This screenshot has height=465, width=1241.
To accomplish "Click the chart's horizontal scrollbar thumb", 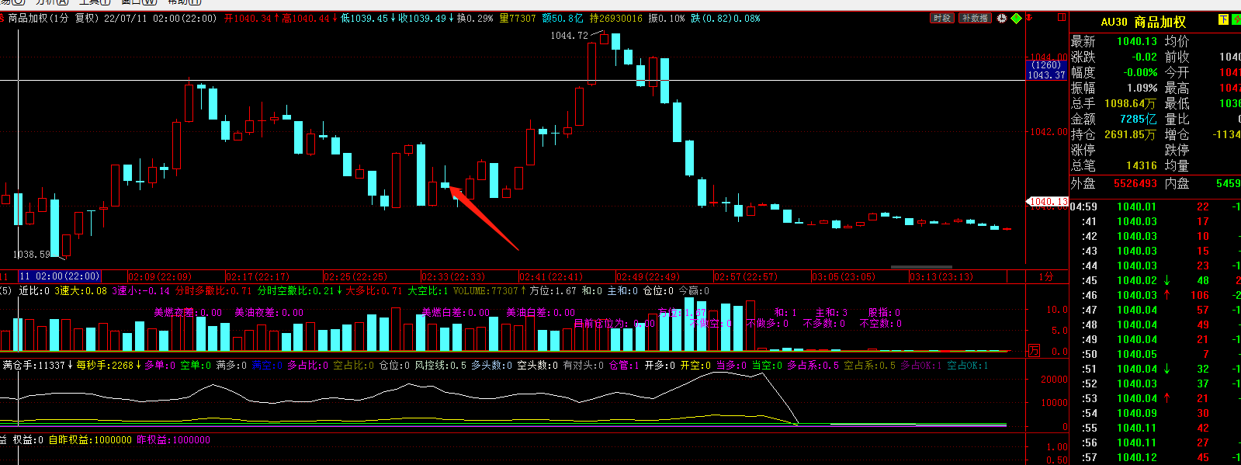I will 921,267.
